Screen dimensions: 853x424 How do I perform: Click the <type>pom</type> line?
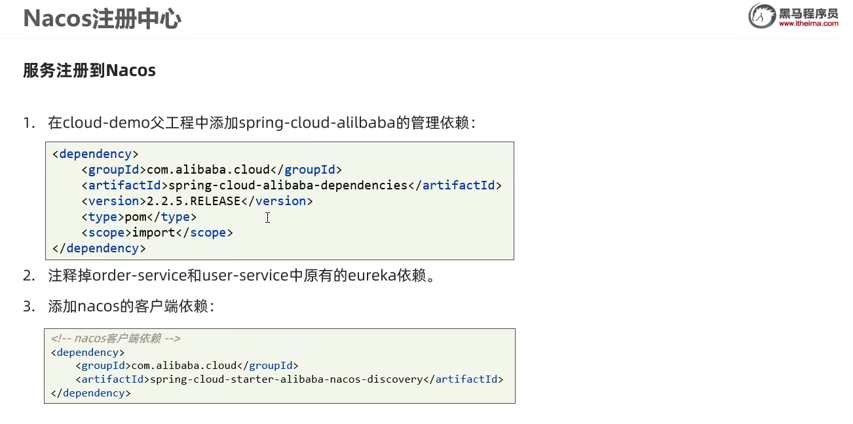(139, 217)
